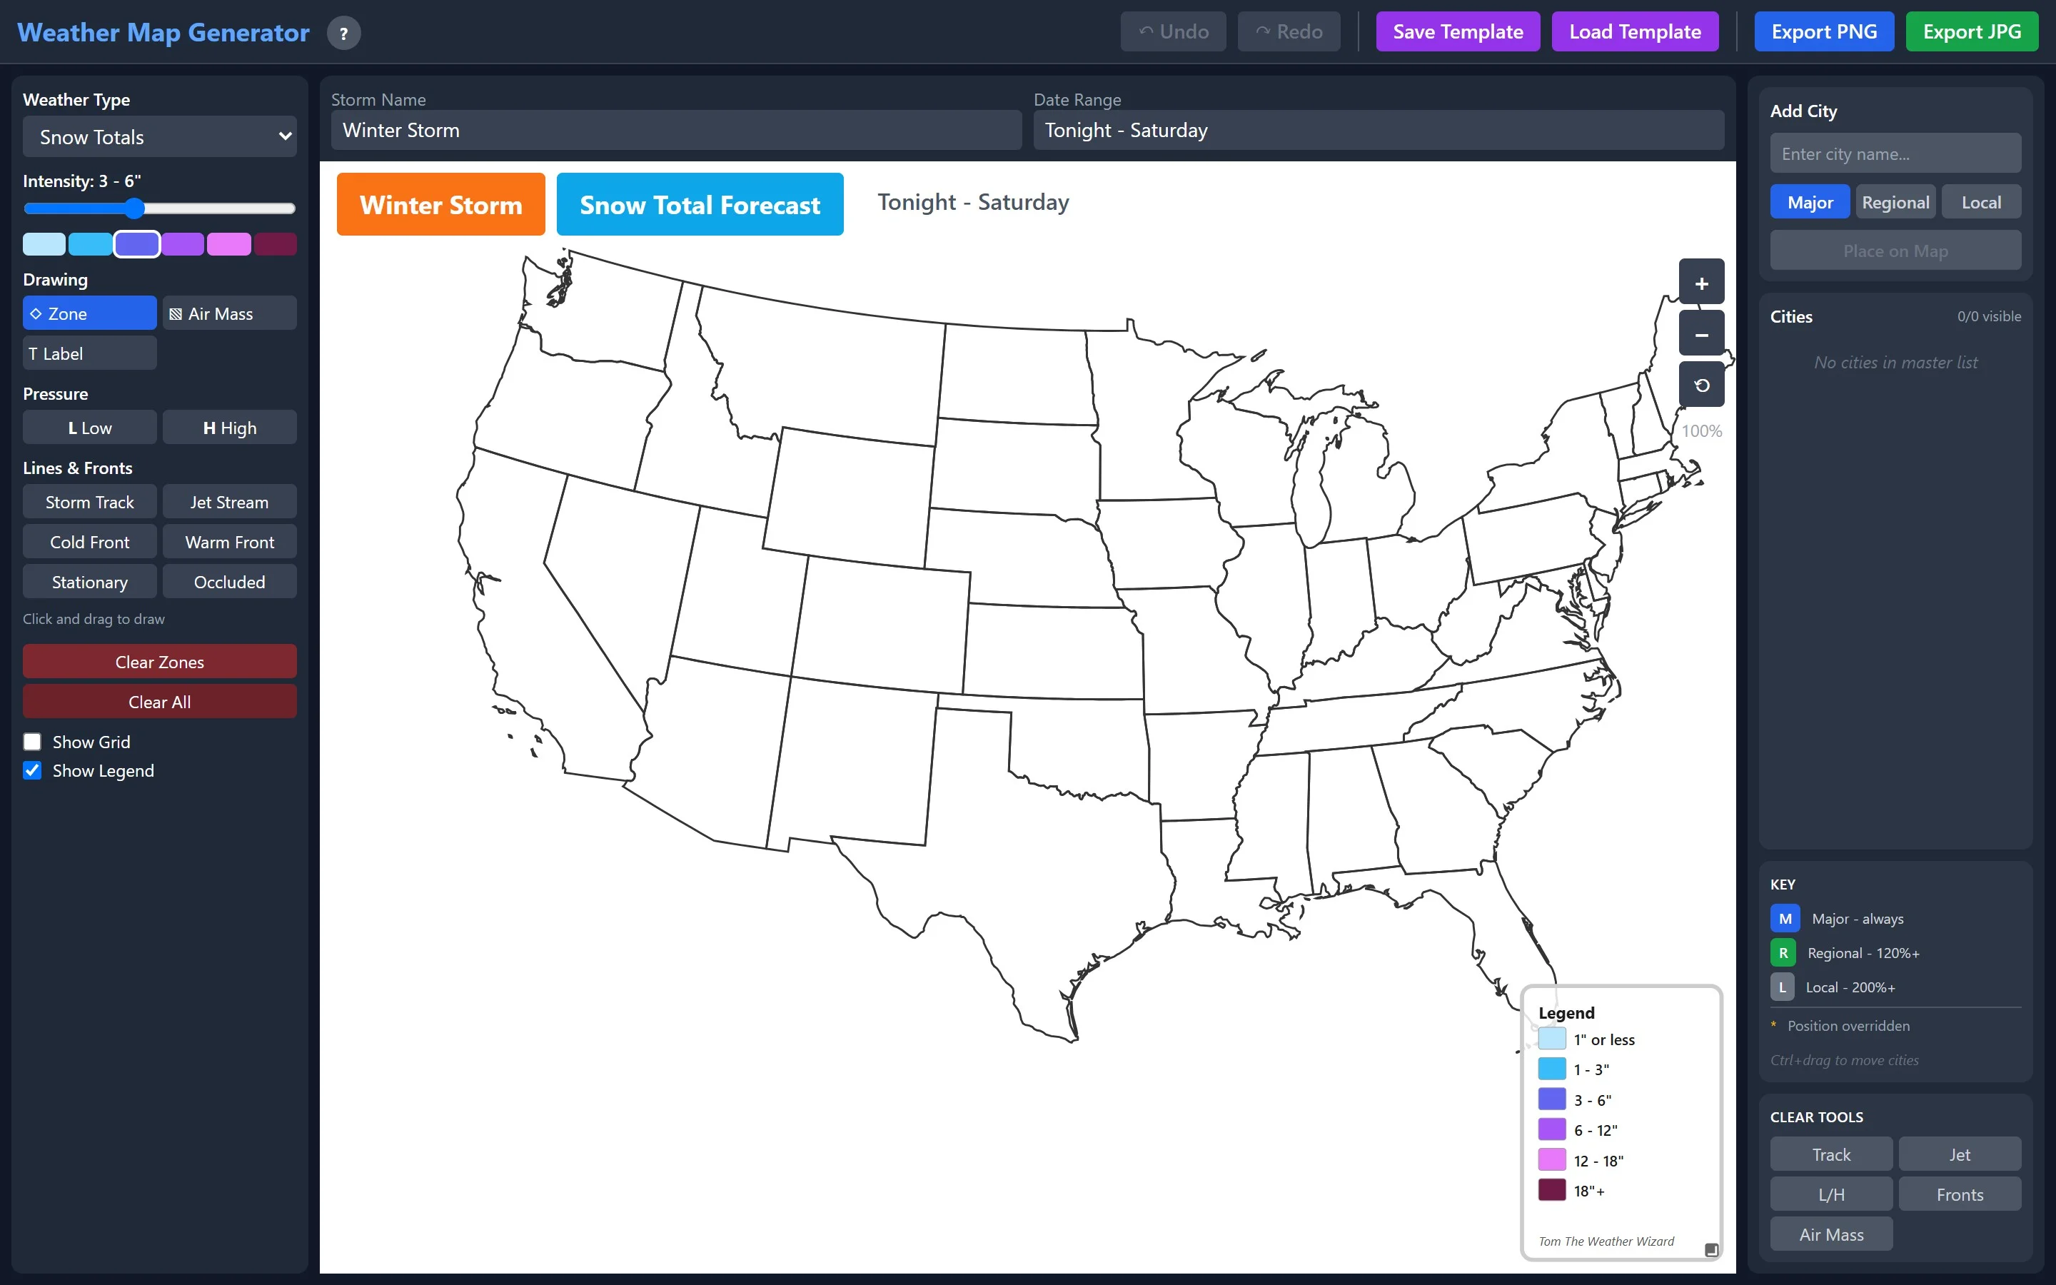This screenshot has width=2056, height=1285.
Task: Select the Cold Front tool
Action: pos(89,541)
